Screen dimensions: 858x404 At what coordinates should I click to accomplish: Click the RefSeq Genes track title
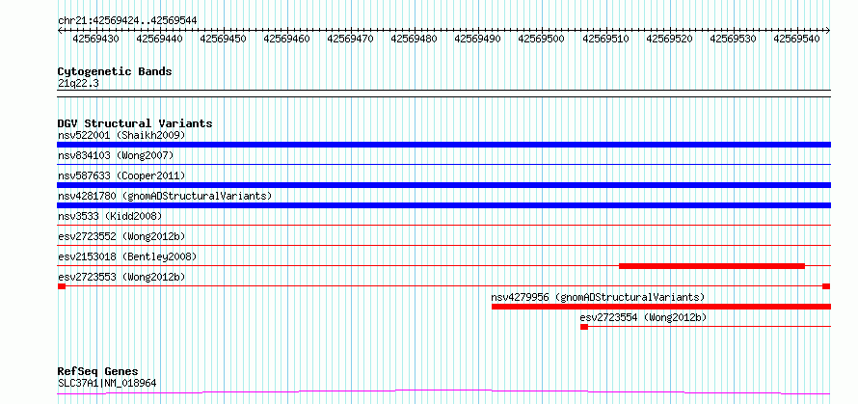coord(98,372)
